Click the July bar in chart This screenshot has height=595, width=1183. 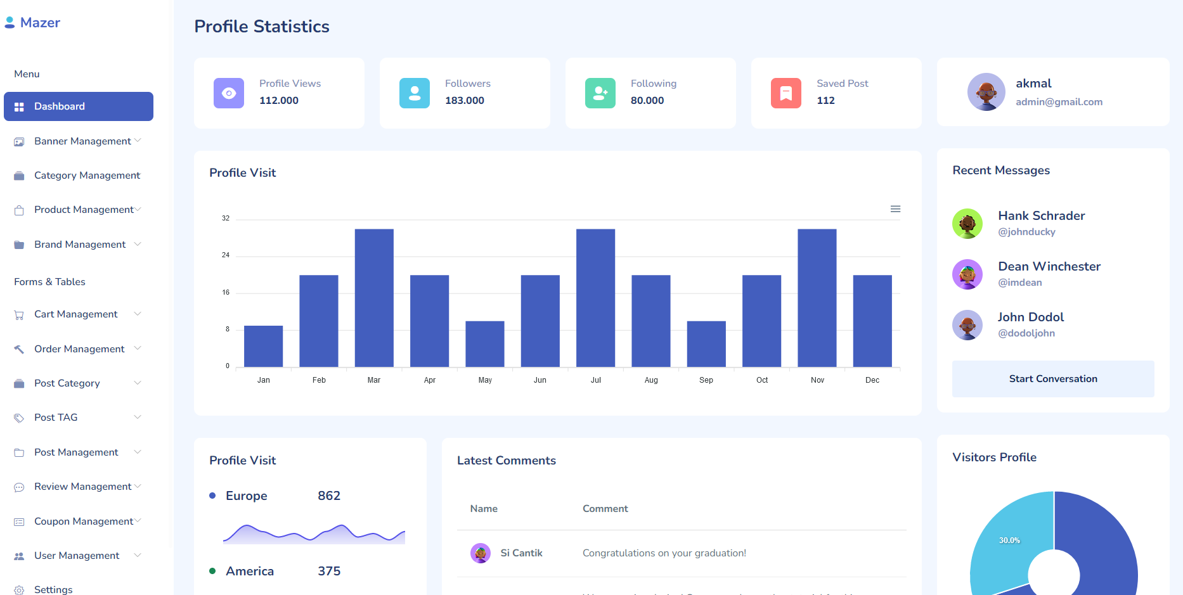595,298
